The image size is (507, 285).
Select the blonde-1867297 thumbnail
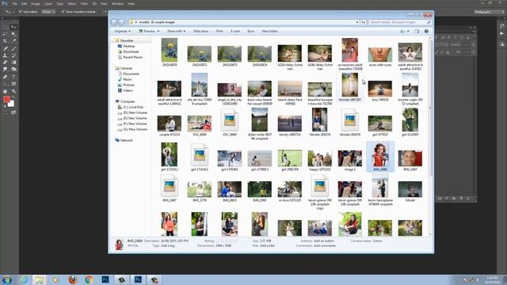point(350,86)
